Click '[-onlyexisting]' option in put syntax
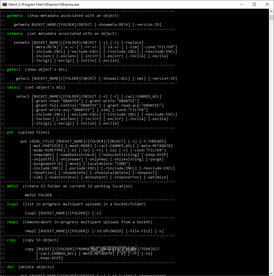274x276 pixels. pyautogui.click(x=127, y=159)
